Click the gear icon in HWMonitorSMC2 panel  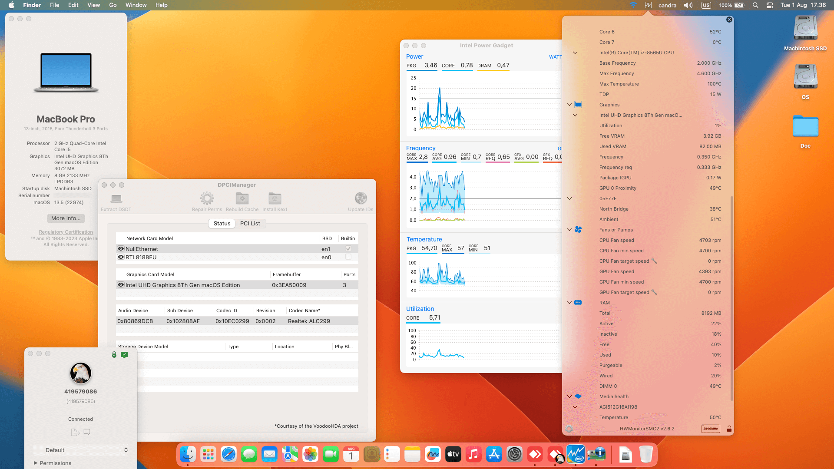569,429
